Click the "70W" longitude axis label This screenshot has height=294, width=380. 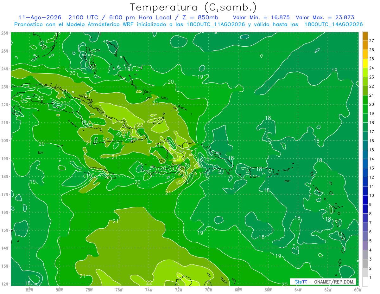(x=208, y=289)
